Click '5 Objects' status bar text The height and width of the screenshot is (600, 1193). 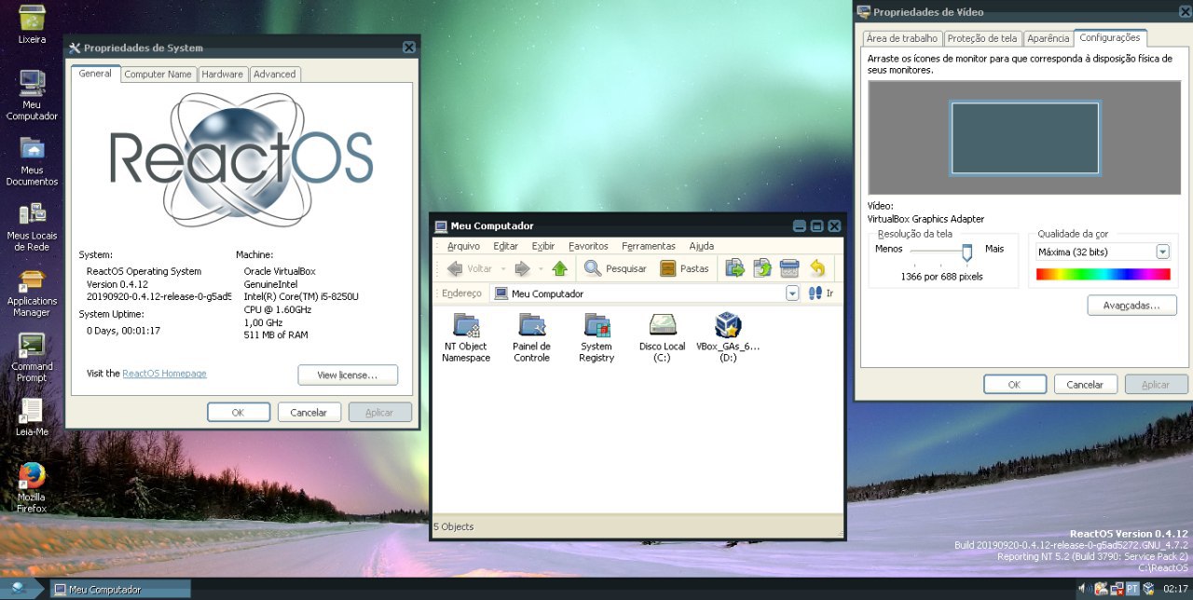[x=454, y=526]
